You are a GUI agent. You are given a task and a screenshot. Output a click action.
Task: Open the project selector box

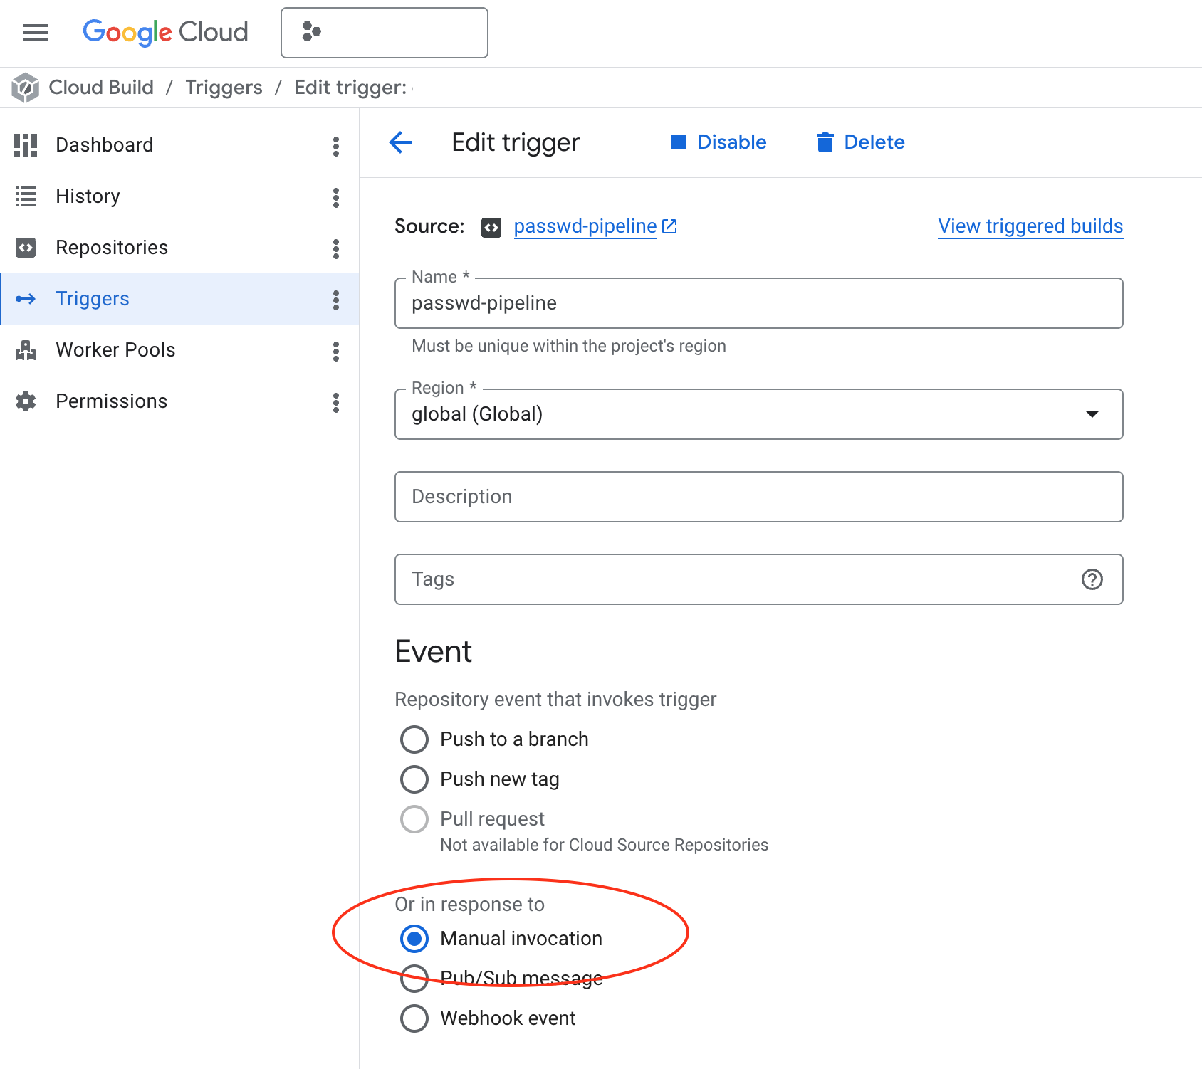(384, 33)
